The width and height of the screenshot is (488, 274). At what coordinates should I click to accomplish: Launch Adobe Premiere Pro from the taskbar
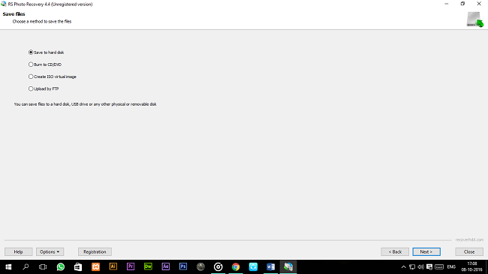(131, 266)
